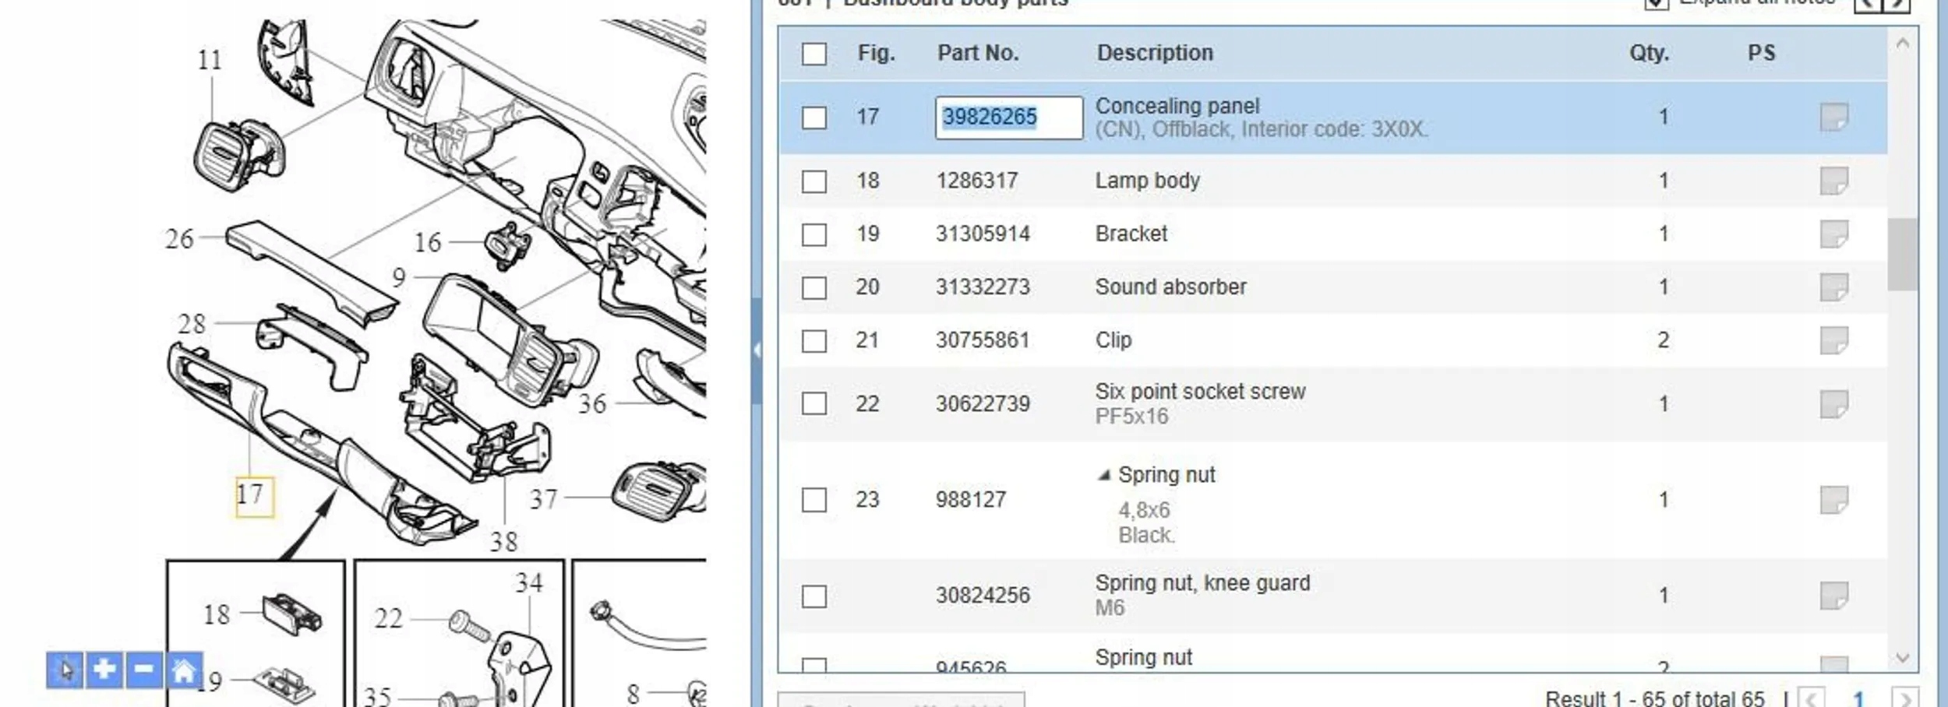Tick checkbox for Spring nut 988127
Screen dimensions: 1948x707
coord(814,500)
